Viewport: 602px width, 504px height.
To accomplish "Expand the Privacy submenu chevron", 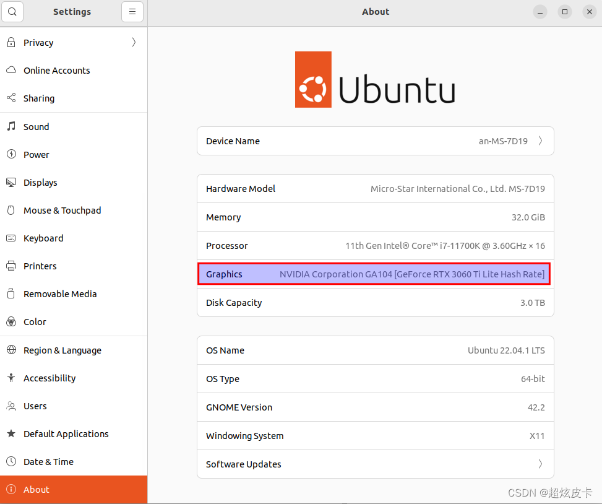I will click(x=134, y=43).
